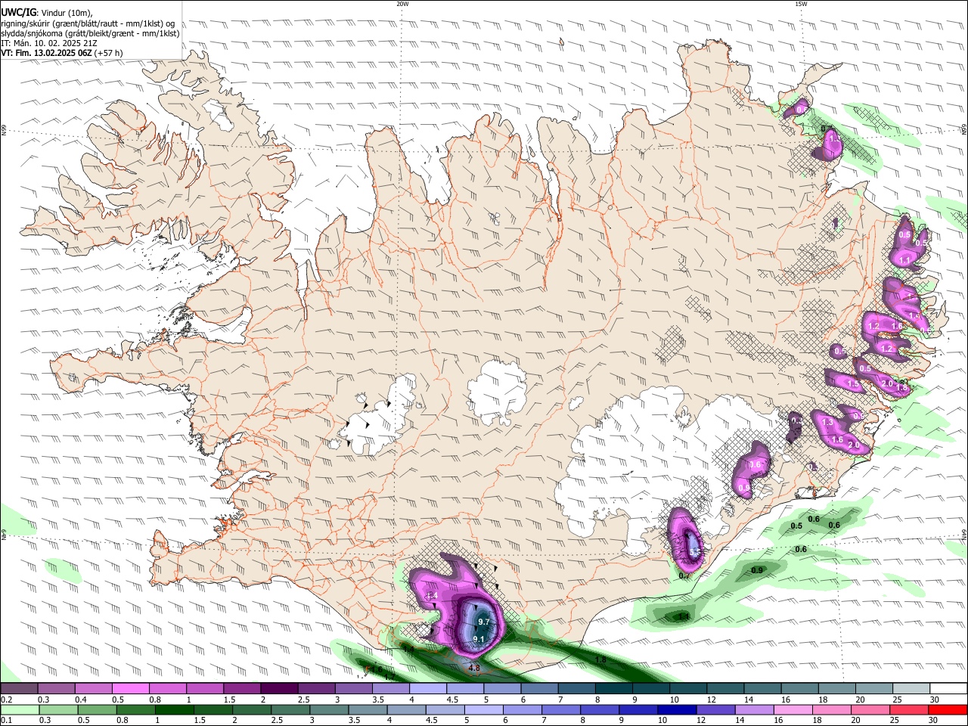Pick the red 30 swatch in lower scale

(x=948, y=710)
